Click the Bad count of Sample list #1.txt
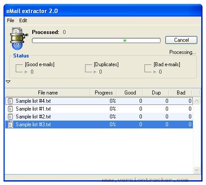The height and width of the screenshot is (185, 206). (190, 109)
